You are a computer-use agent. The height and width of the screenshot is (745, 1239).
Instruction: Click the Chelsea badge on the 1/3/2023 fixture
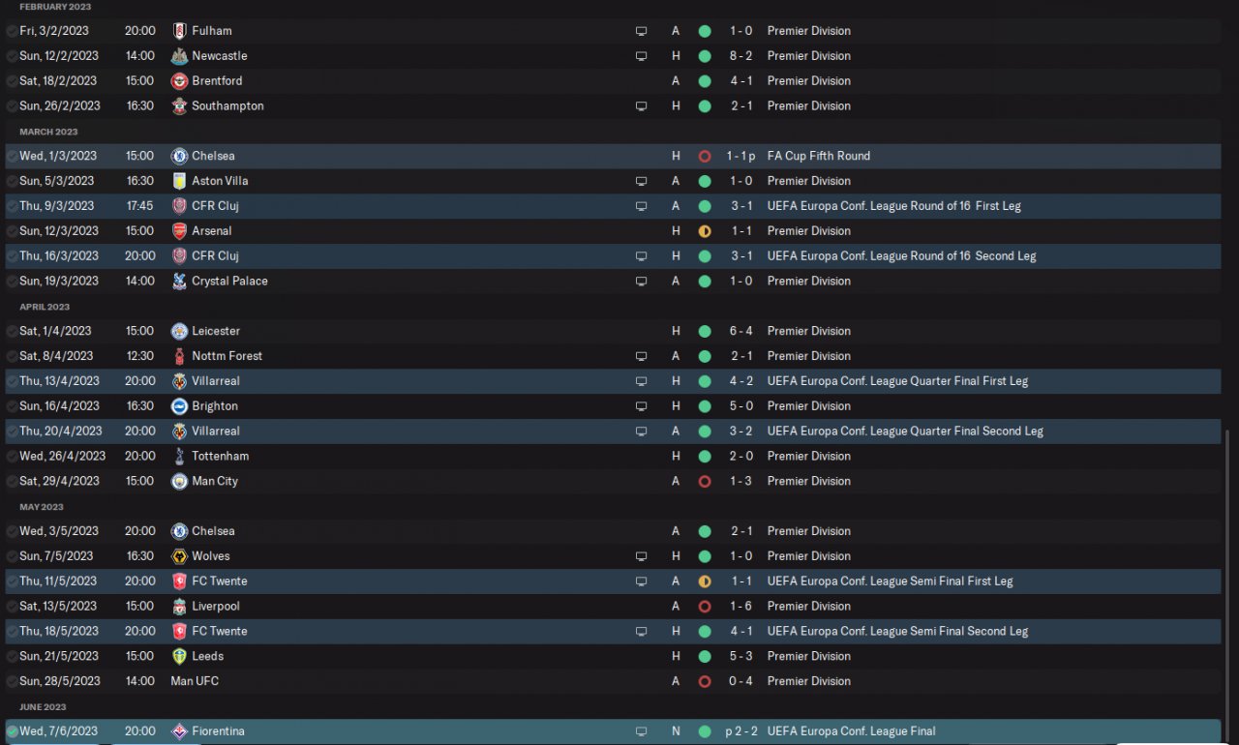179,156
